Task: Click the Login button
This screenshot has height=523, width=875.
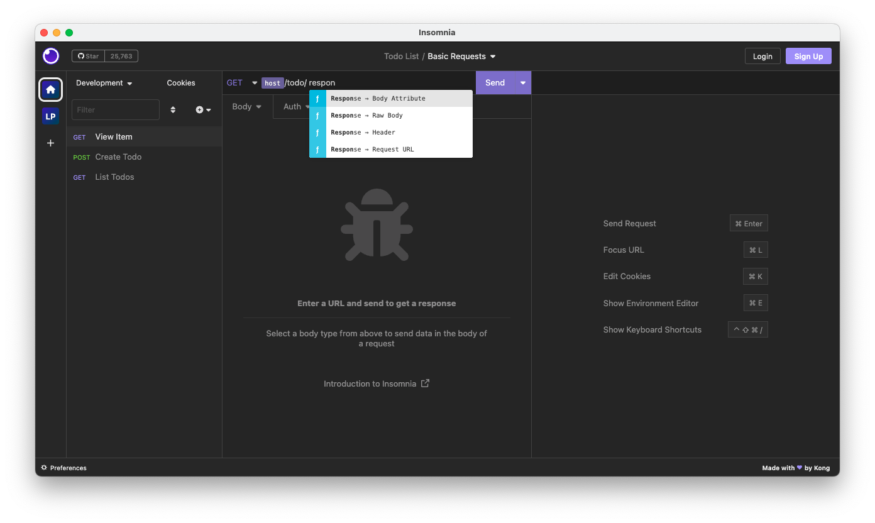Action: [x=762, y=56]
